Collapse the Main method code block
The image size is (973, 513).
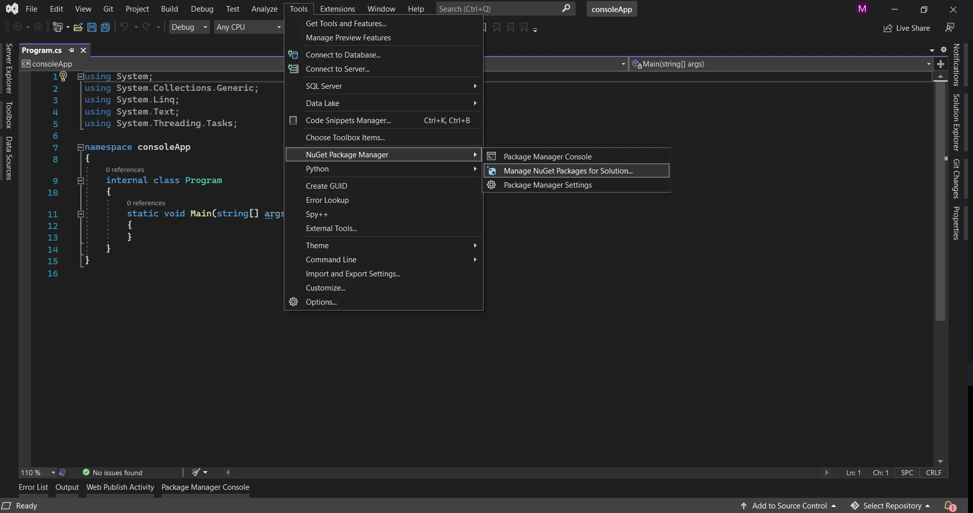pyautogui.click(x=80, y=214)
